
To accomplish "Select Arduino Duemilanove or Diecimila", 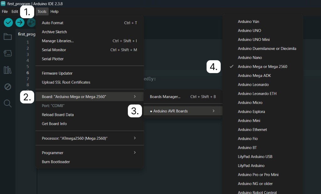I will [263, 49].
